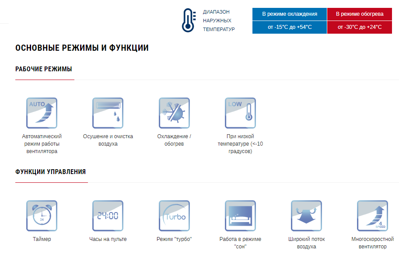Click the "Многоскоростной вентилятор" label
Image resolution: width=399 pixels, height=258 pixels.
coord(372,243)
